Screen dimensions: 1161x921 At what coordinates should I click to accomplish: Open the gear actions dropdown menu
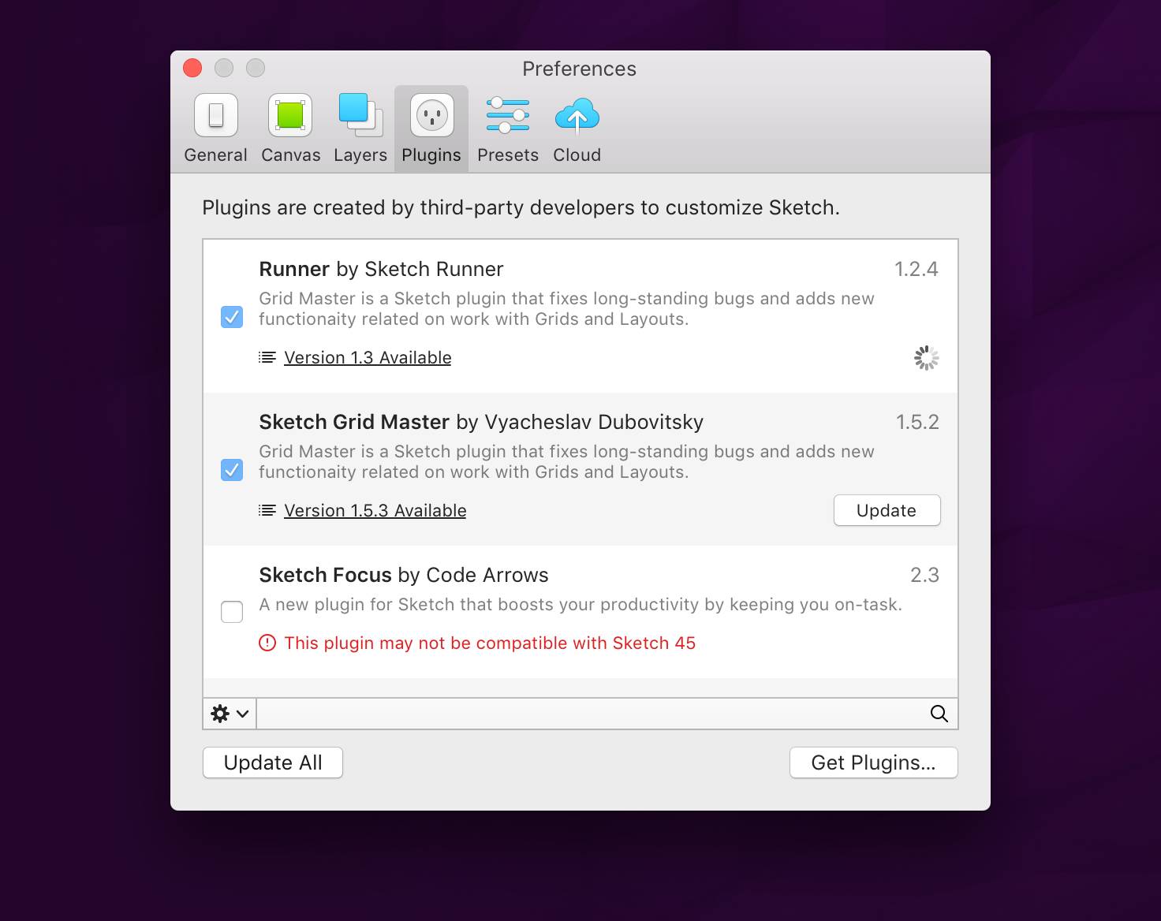(x=230, y=714)
